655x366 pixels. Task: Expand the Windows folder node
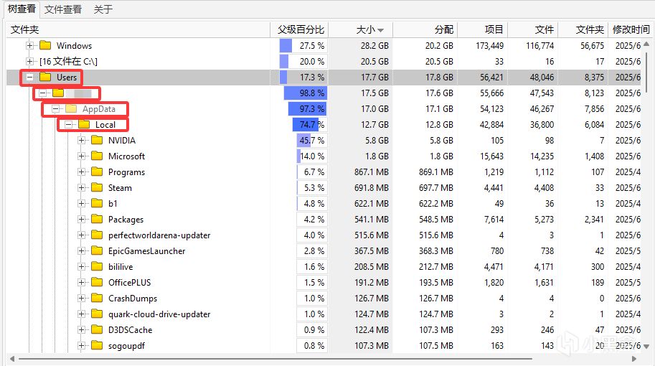29,45
